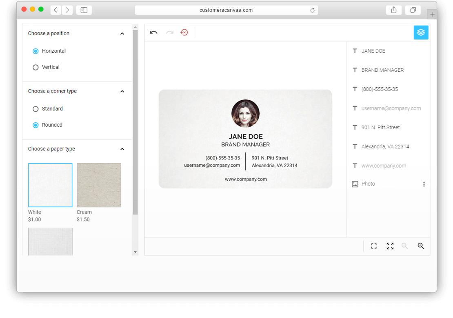Select the Horizontal position radio button
This screenshot has width=453, height=318.
[36, 51]
